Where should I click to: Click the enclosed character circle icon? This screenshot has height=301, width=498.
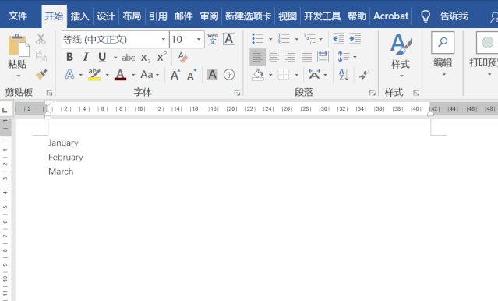pyautogui.click(x=229, y=75)
